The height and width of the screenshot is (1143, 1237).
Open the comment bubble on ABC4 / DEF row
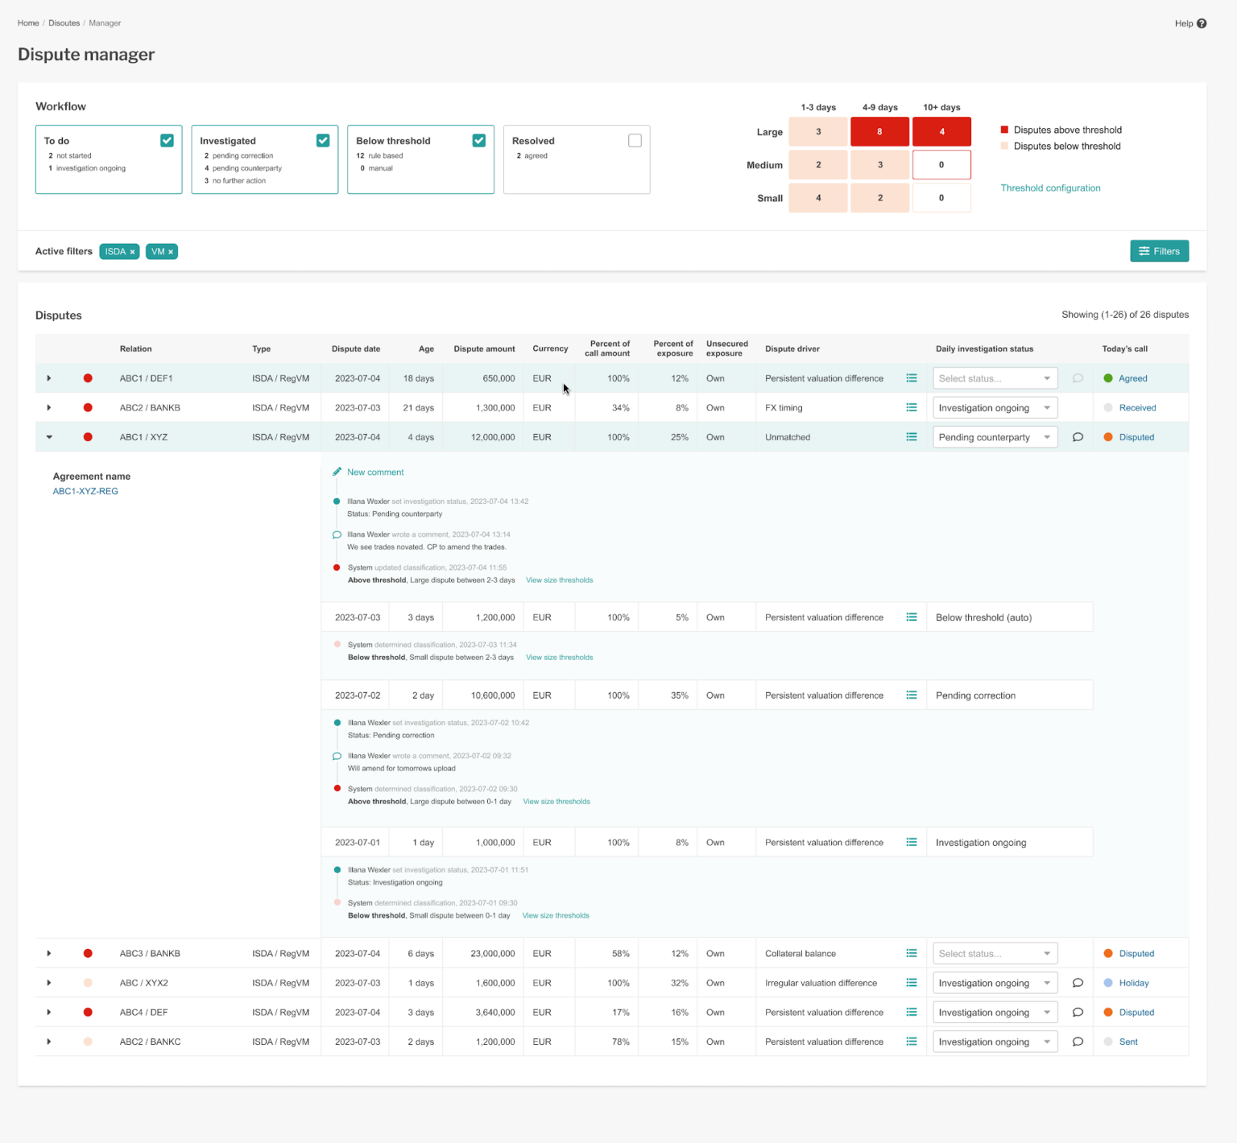(x=1078, y=1012)
